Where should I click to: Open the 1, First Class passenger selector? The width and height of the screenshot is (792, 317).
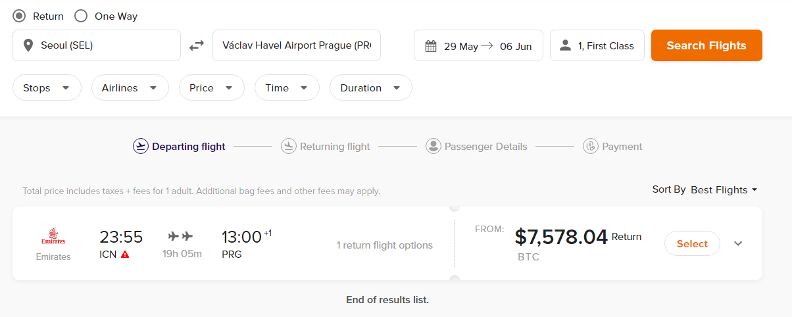pos(597,45)
